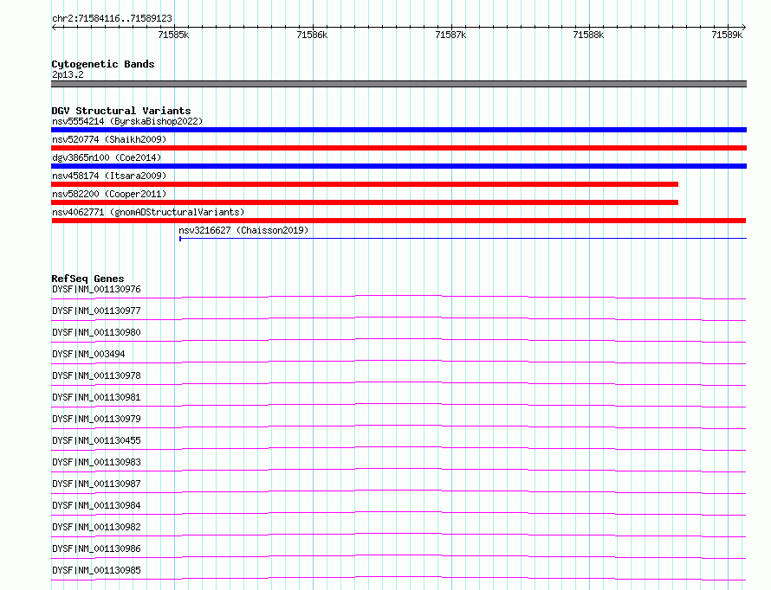The image size is (771, 590).
Task: Open the DGV Structural Variants track title
Action: pos(121,111)
